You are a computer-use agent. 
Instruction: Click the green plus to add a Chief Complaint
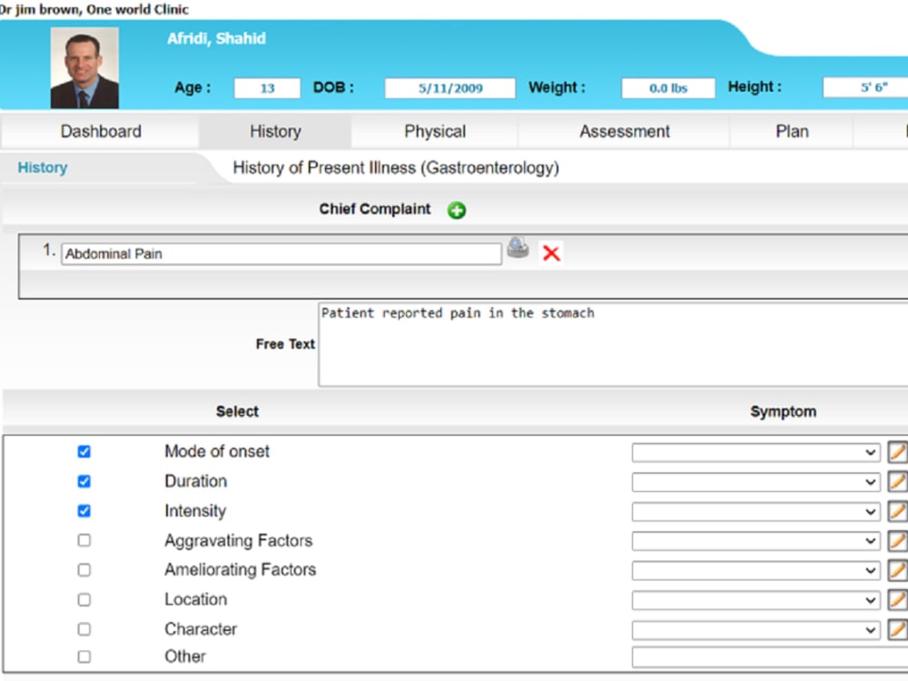(457, 209)
